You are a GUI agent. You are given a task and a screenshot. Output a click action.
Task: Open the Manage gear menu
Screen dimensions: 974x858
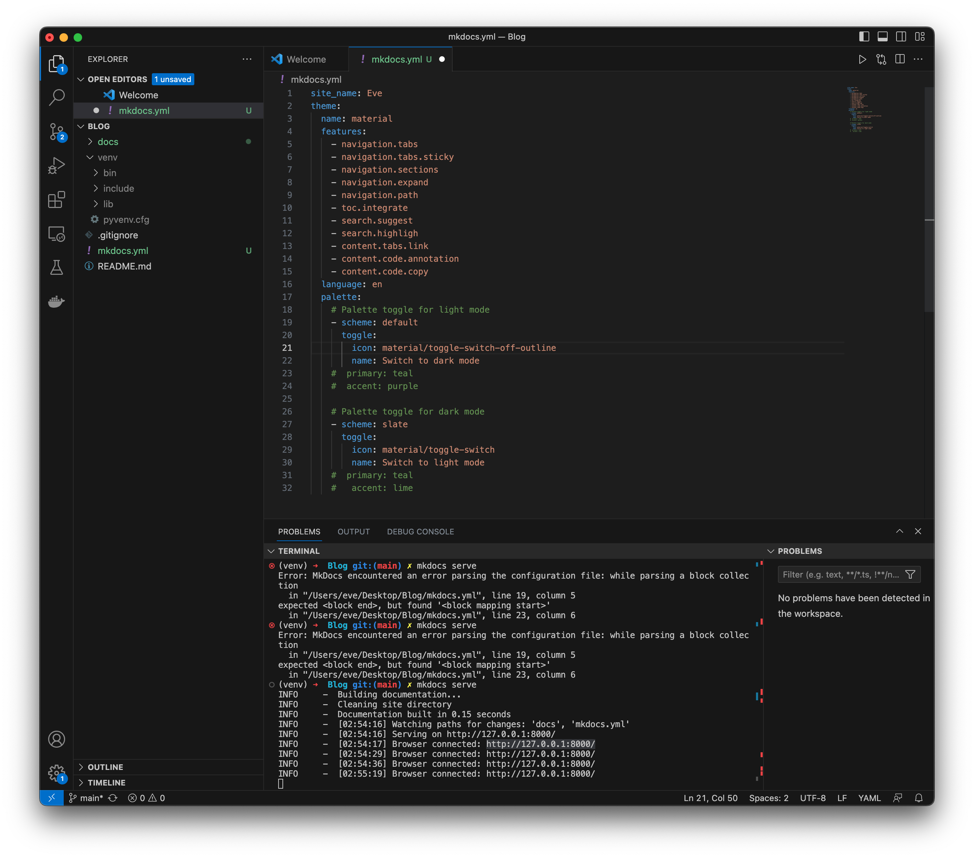(x=56, y=773)
